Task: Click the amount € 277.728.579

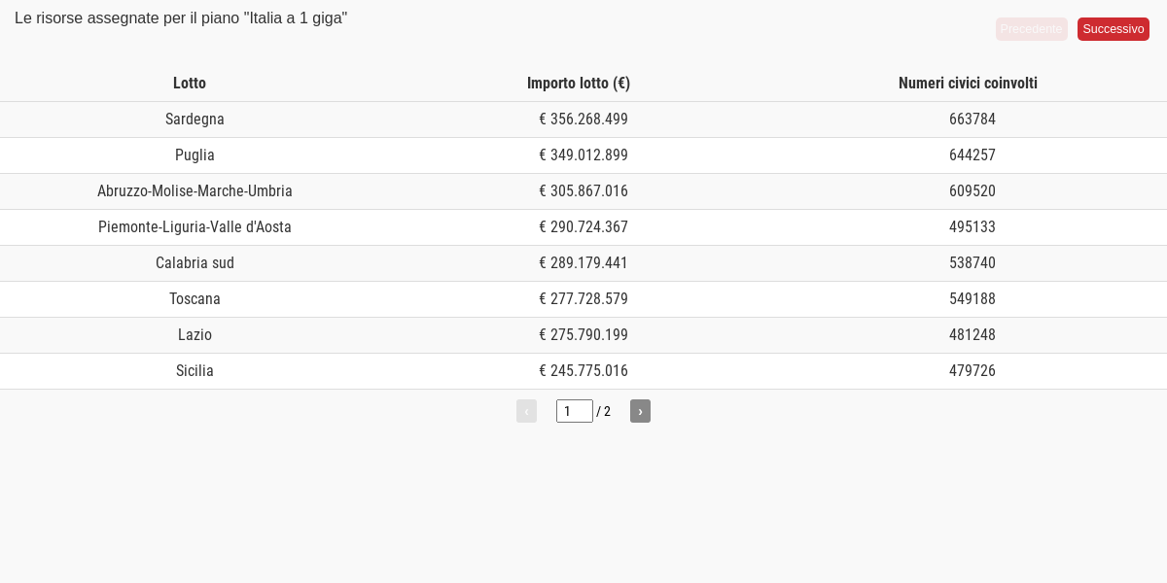Action: 583,299
